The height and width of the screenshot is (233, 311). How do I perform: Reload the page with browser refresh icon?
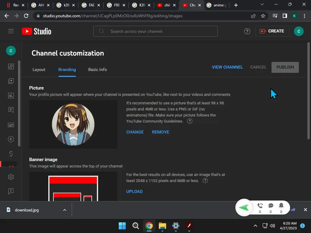(26, 16)
